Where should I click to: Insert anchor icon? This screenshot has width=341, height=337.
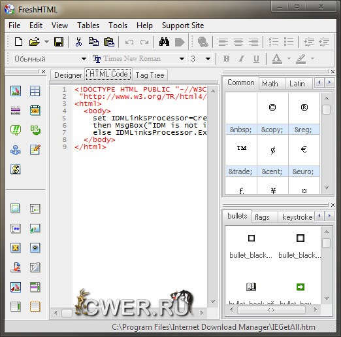[x=16, y=150]
